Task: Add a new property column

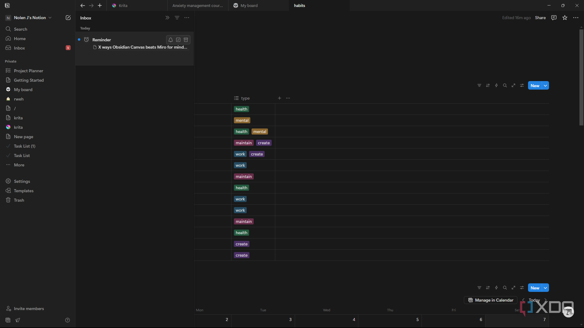Action: click(280, 98)
